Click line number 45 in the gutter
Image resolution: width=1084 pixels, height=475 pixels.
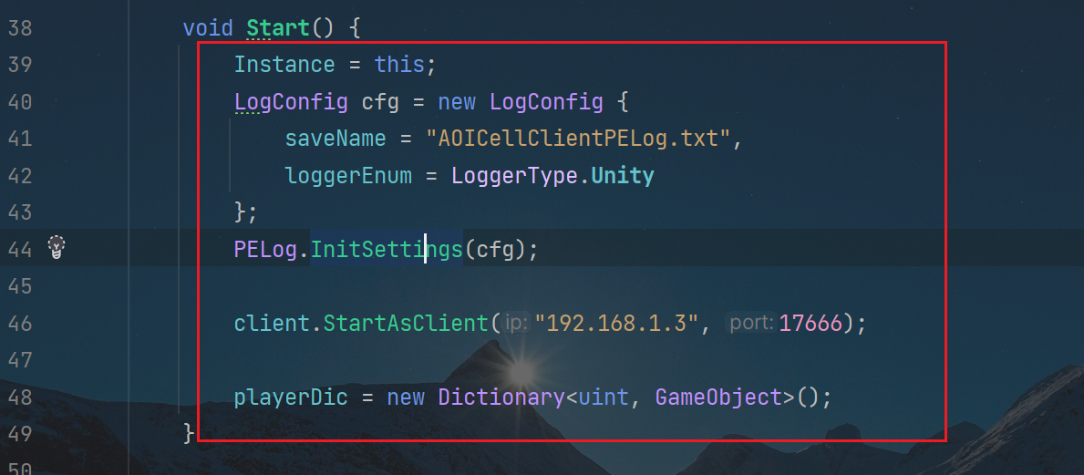tap(20, 286)
